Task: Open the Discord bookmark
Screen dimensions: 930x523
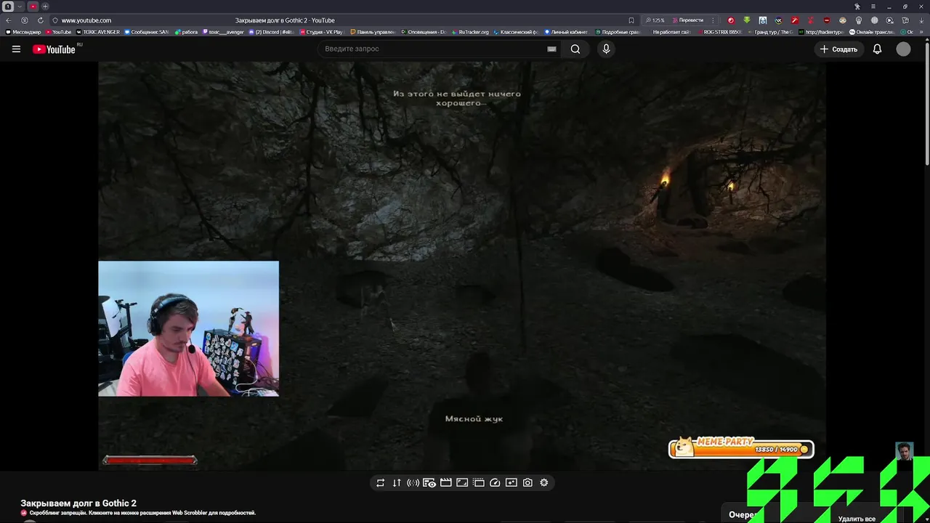Action: click(x=272, y=32)
